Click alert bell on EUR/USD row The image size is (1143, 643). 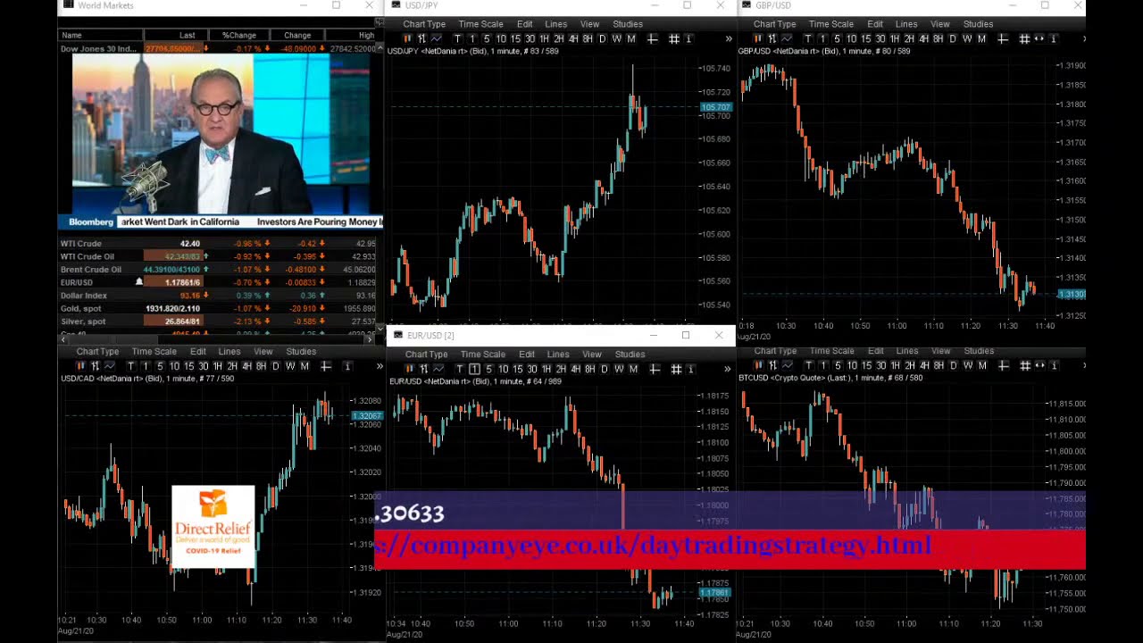[138, 282]
